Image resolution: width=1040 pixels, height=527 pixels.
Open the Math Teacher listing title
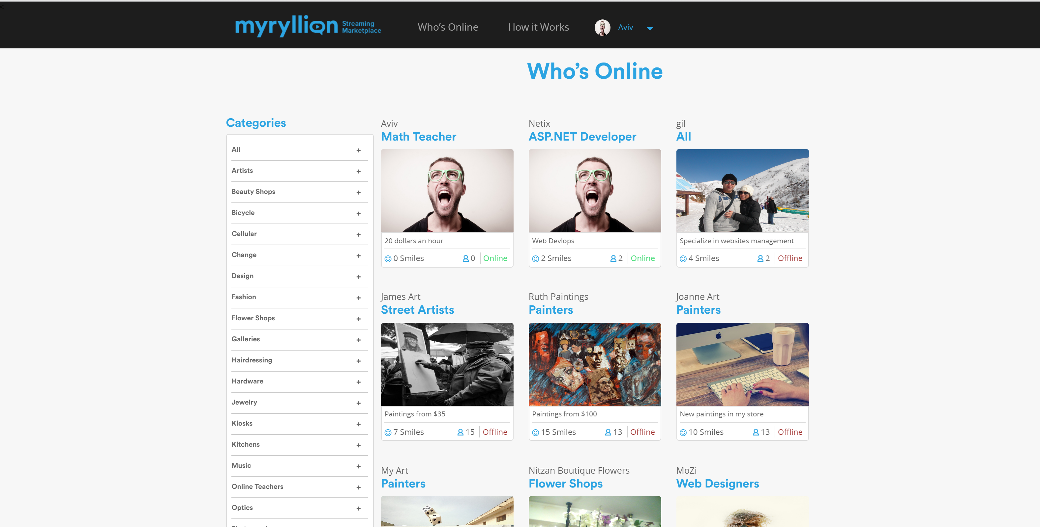418,137
